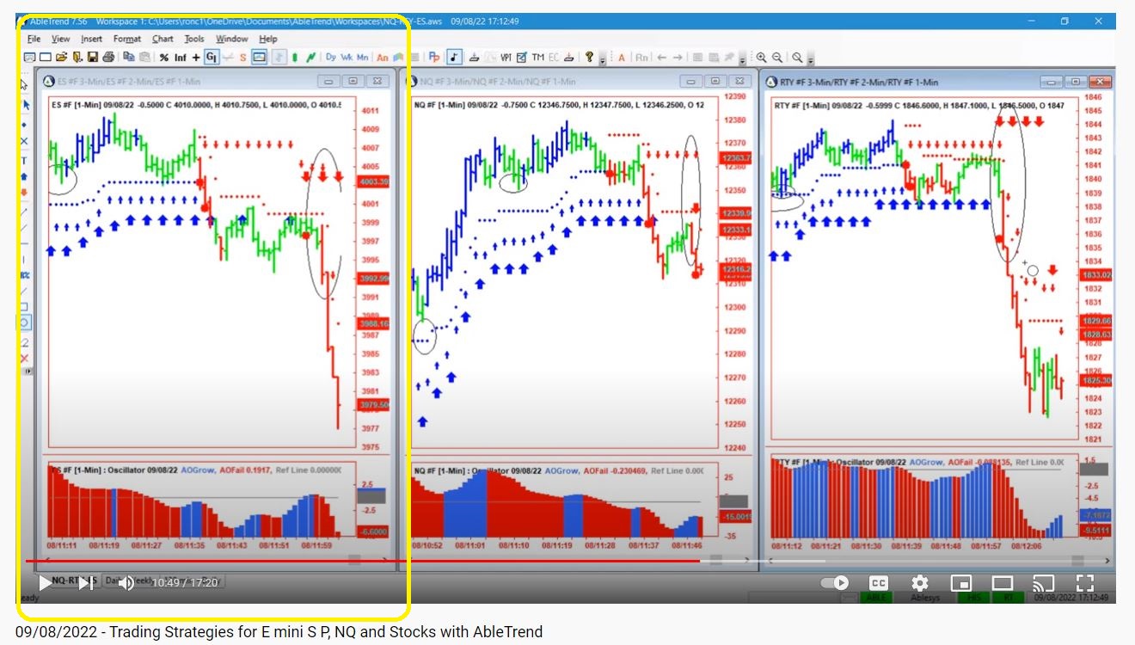Click the floppy disk save icon
The image size is (1135, 645).
click(92, 58)
